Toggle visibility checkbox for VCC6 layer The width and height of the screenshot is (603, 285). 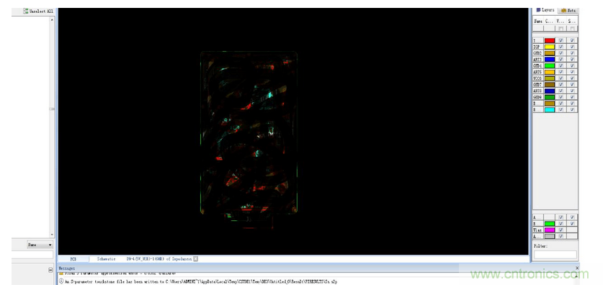tap(561, 78)
